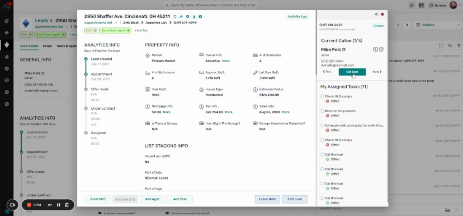Click Appointment marker in modal timeline
This screenshot has width=463, height=216.
tap(85, 74)
